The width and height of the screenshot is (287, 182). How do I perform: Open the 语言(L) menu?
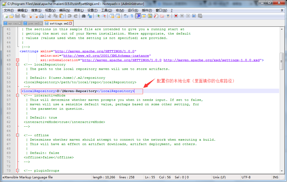pos(79,10)
